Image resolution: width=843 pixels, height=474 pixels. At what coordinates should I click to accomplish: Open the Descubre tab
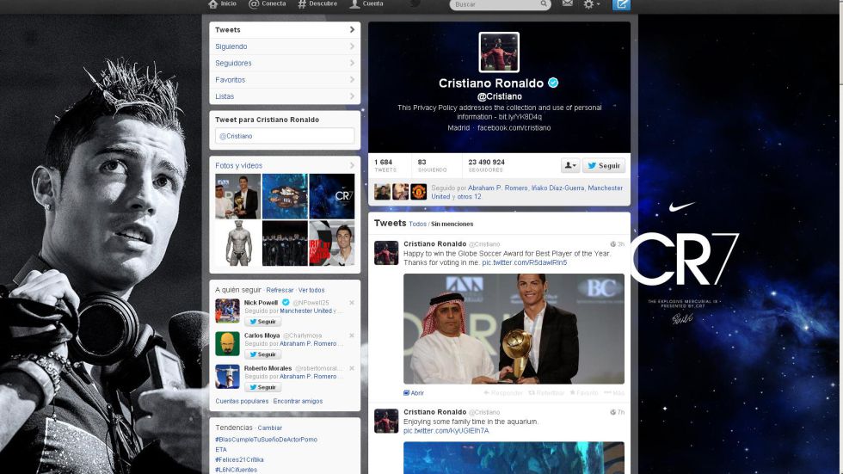(x=317, y=3)
